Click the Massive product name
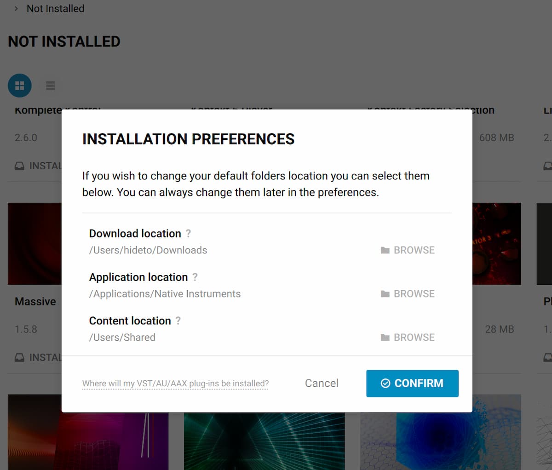The image size is (552, 470). pos(35,302)
